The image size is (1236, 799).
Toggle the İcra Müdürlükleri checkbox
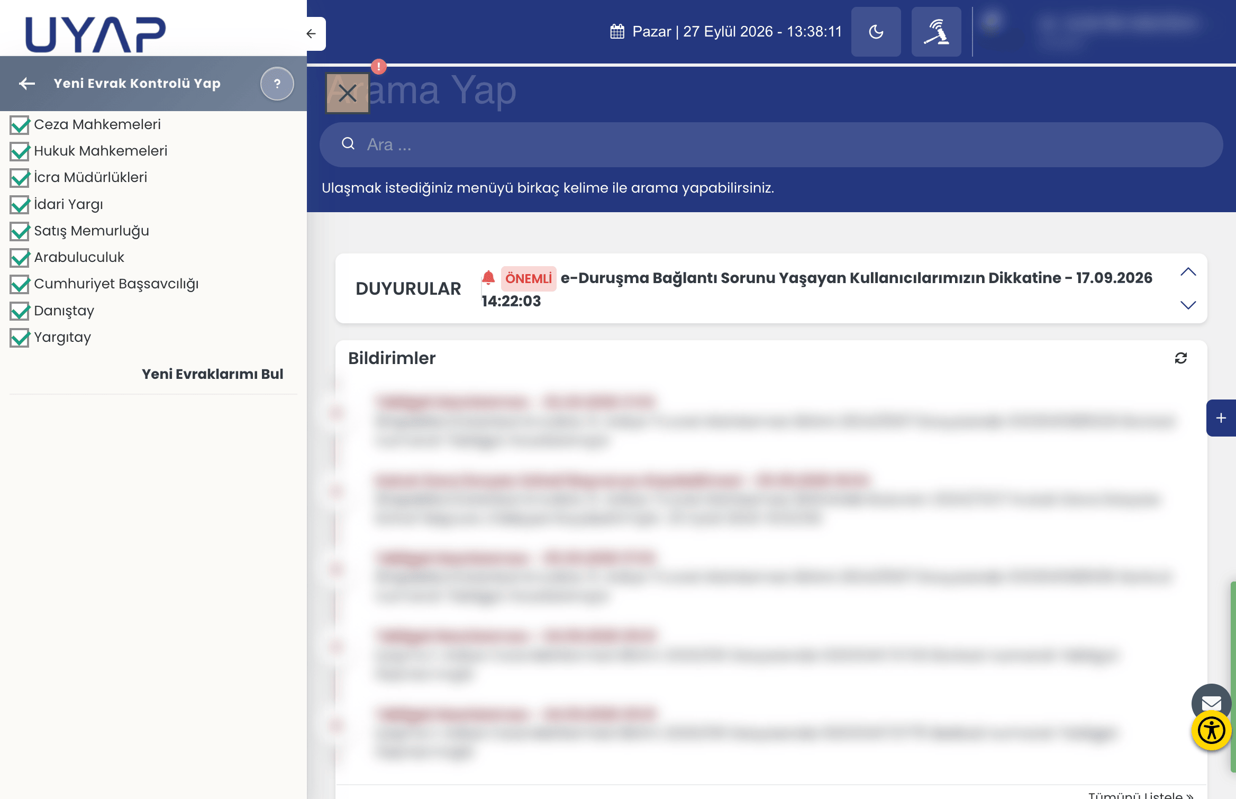20,178
